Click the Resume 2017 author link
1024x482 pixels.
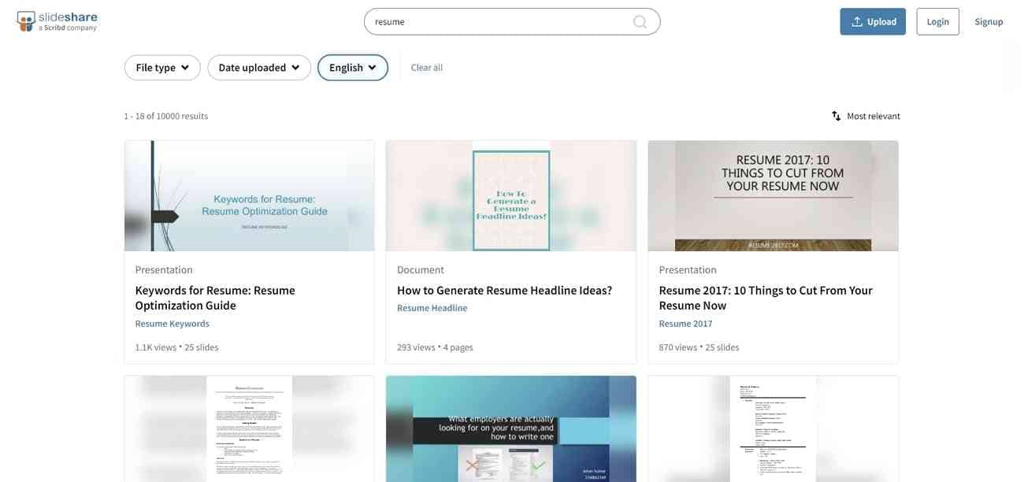point(686,324)
